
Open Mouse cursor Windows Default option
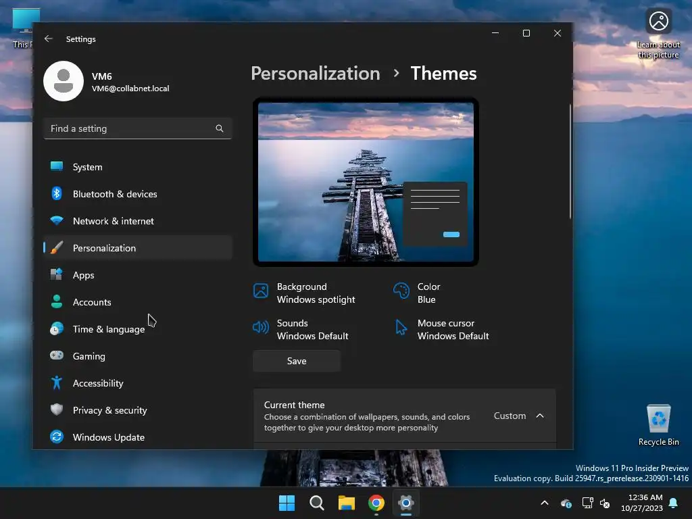(441, 330)
